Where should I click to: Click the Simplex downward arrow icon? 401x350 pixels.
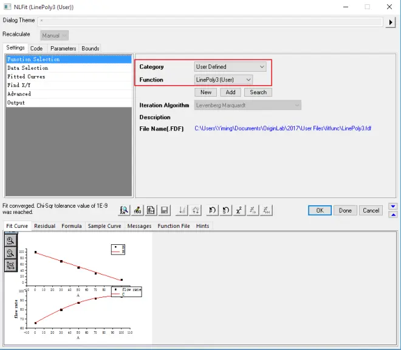[182, 210]
